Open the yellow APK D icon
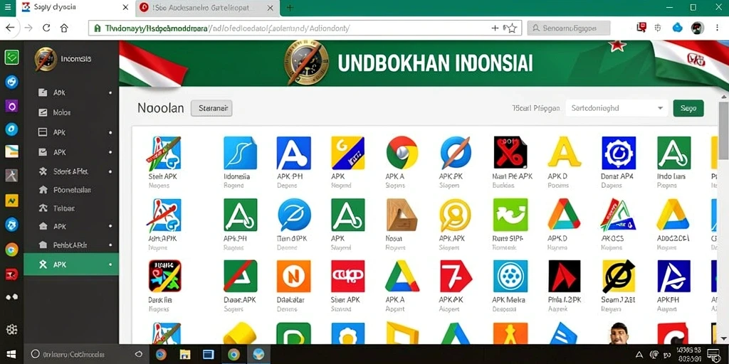729x364 pixels. 564,153
